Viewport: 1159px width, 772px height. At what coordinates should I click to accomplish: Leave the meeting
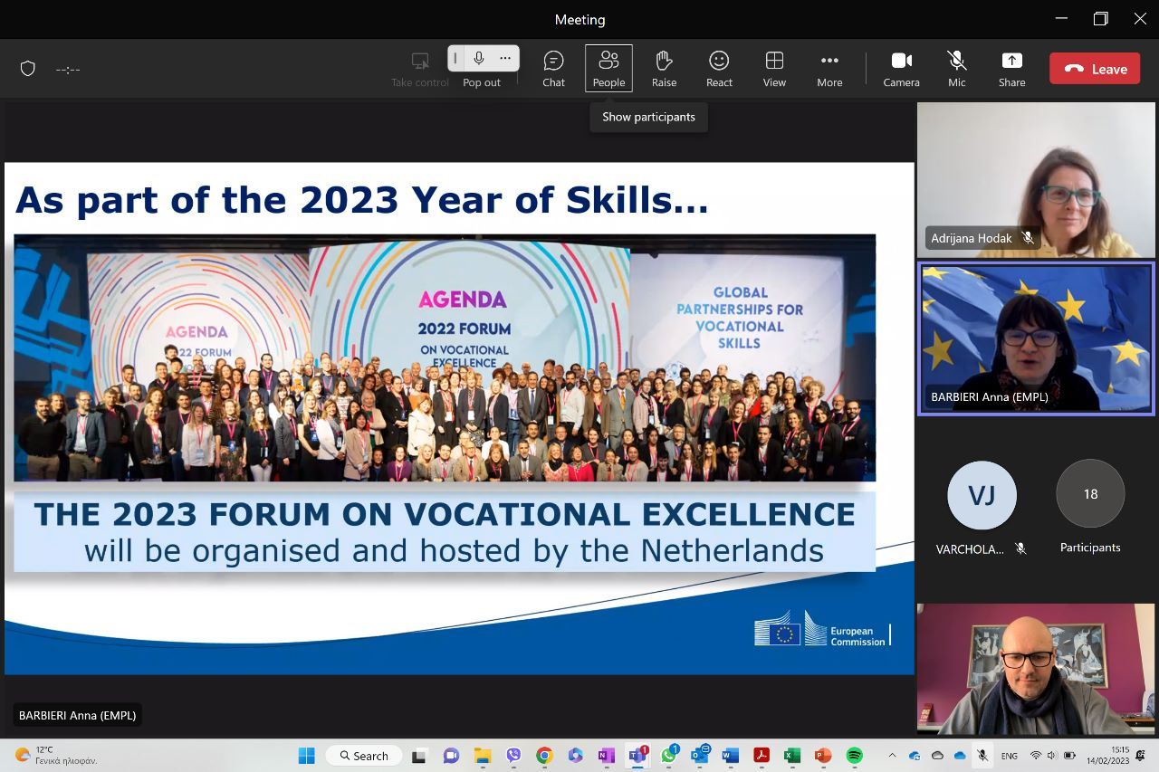[x=1095, y=69]
